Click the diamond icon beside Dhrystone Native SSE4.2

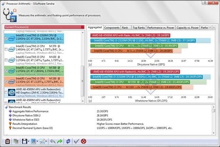pos(10,115)
